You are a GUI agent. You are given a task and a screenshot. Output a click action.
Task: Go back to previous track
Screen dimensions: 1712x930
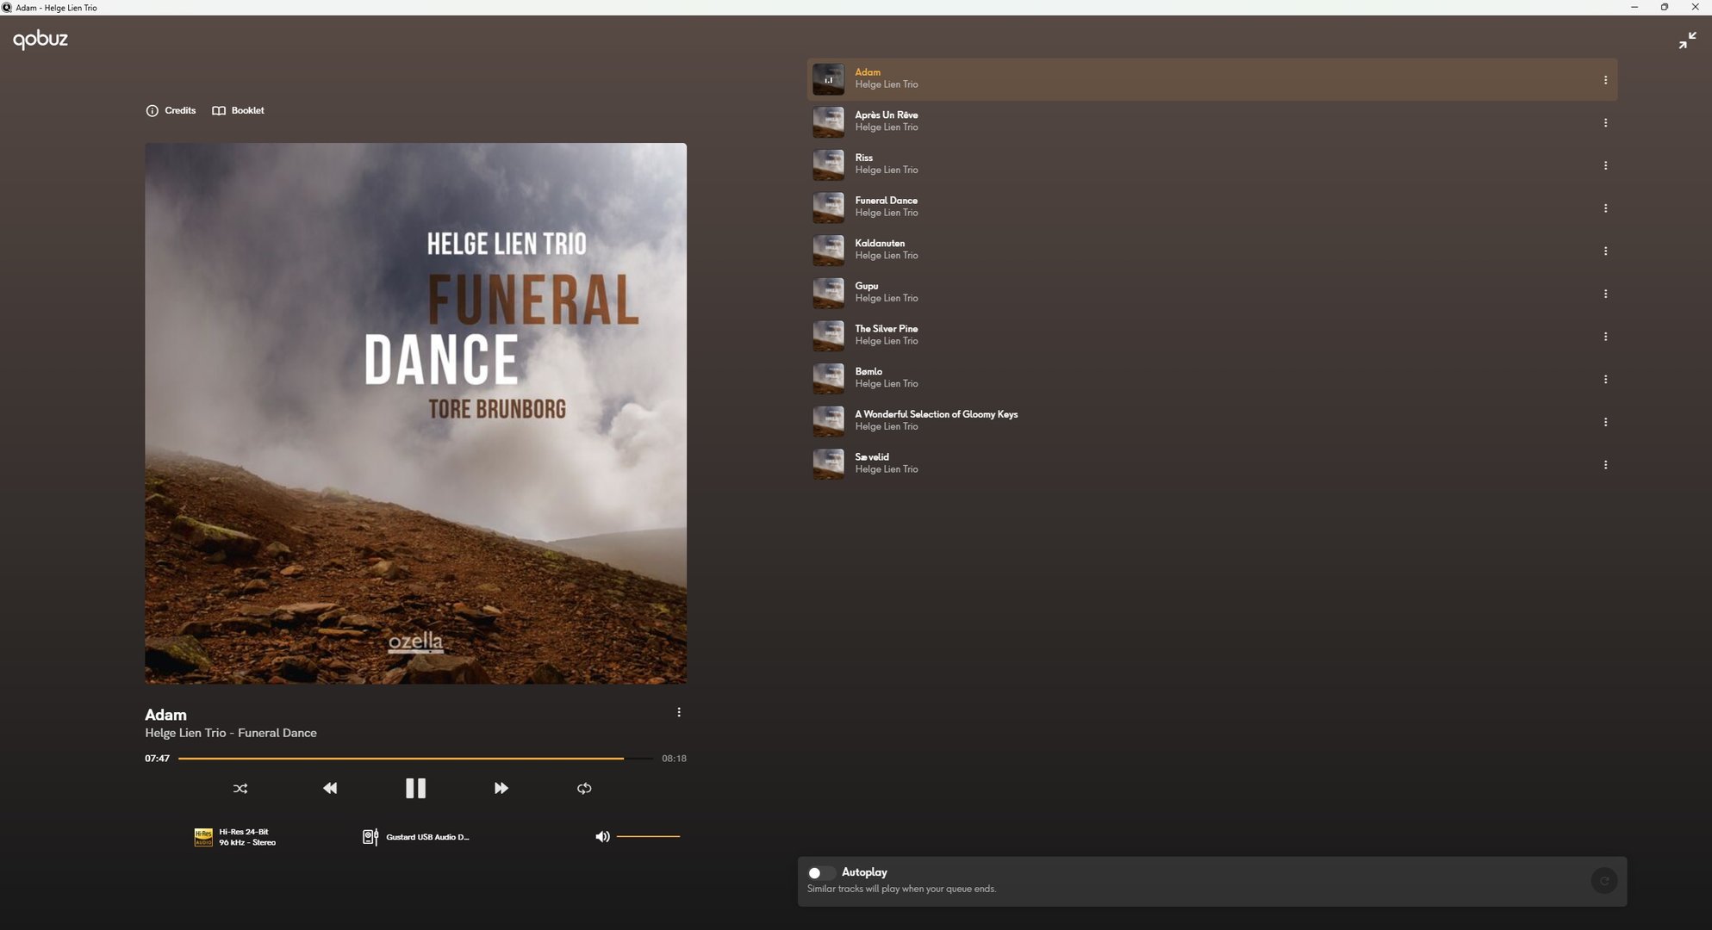(x=330, y=788)
